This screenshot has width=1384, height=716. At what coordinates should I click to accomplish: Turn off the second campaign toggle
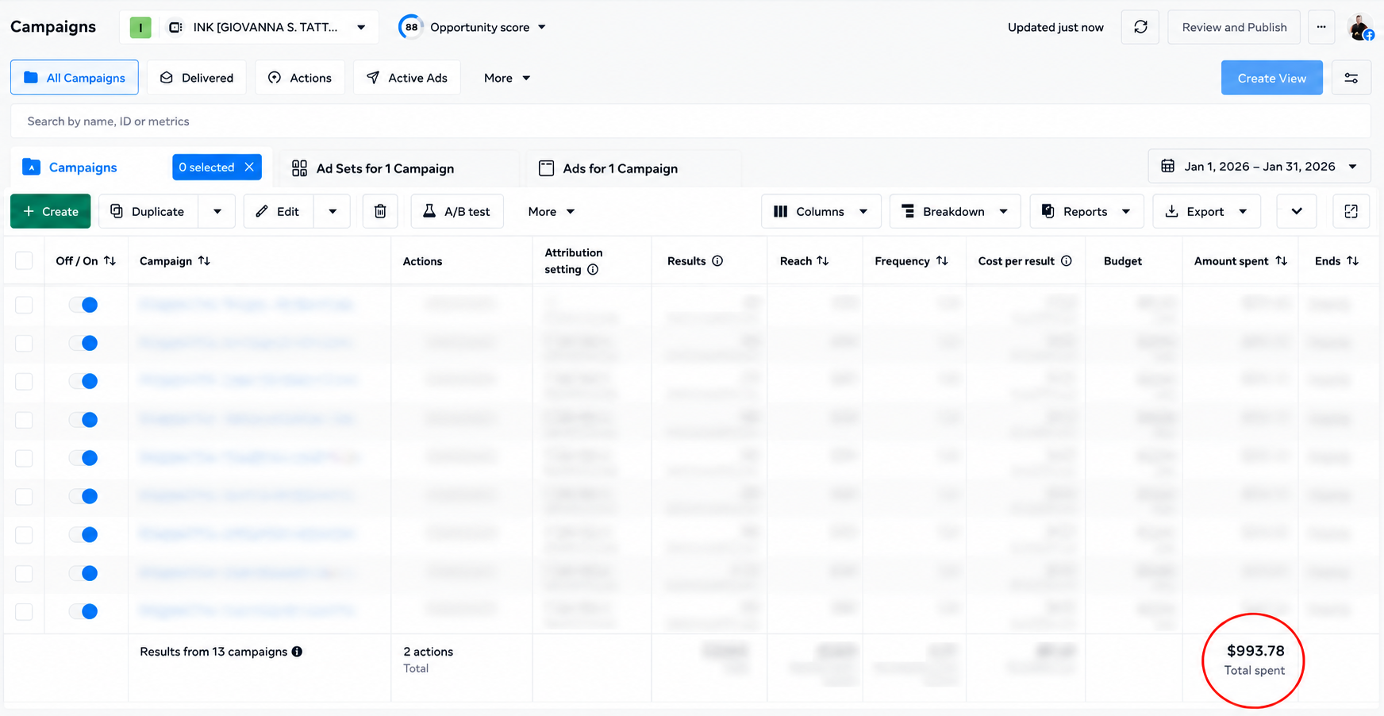tap(83, 343)
